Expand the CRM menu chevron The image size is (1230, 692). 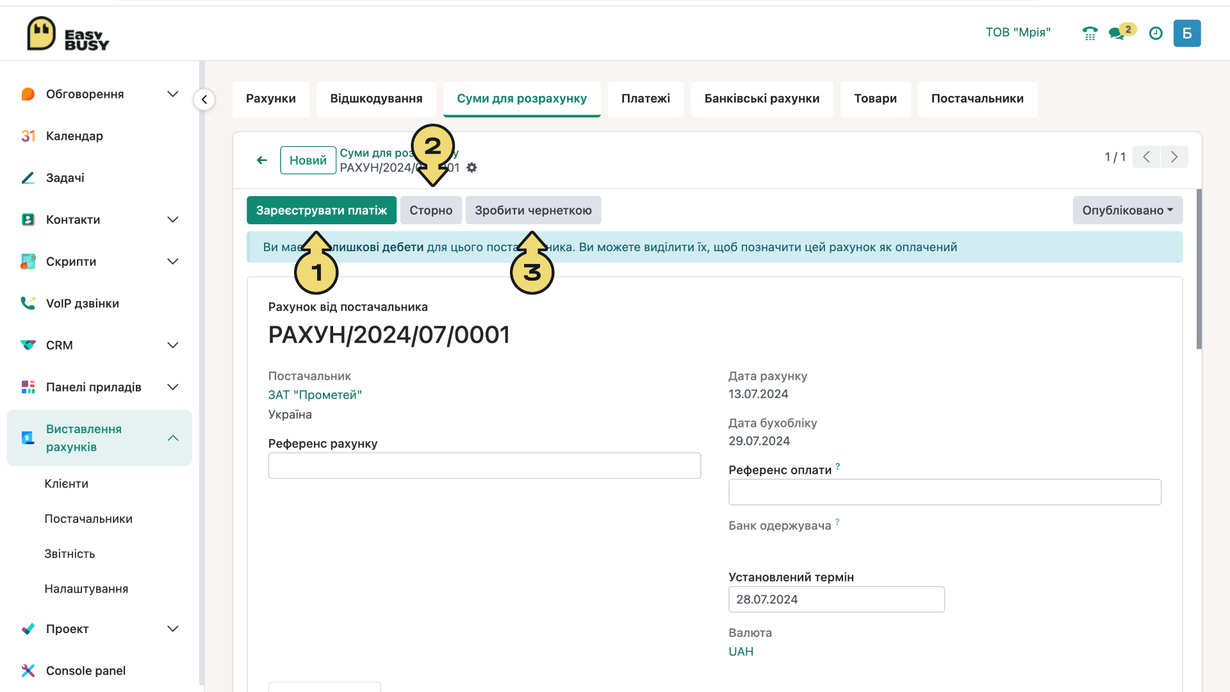tap(173, 345)
